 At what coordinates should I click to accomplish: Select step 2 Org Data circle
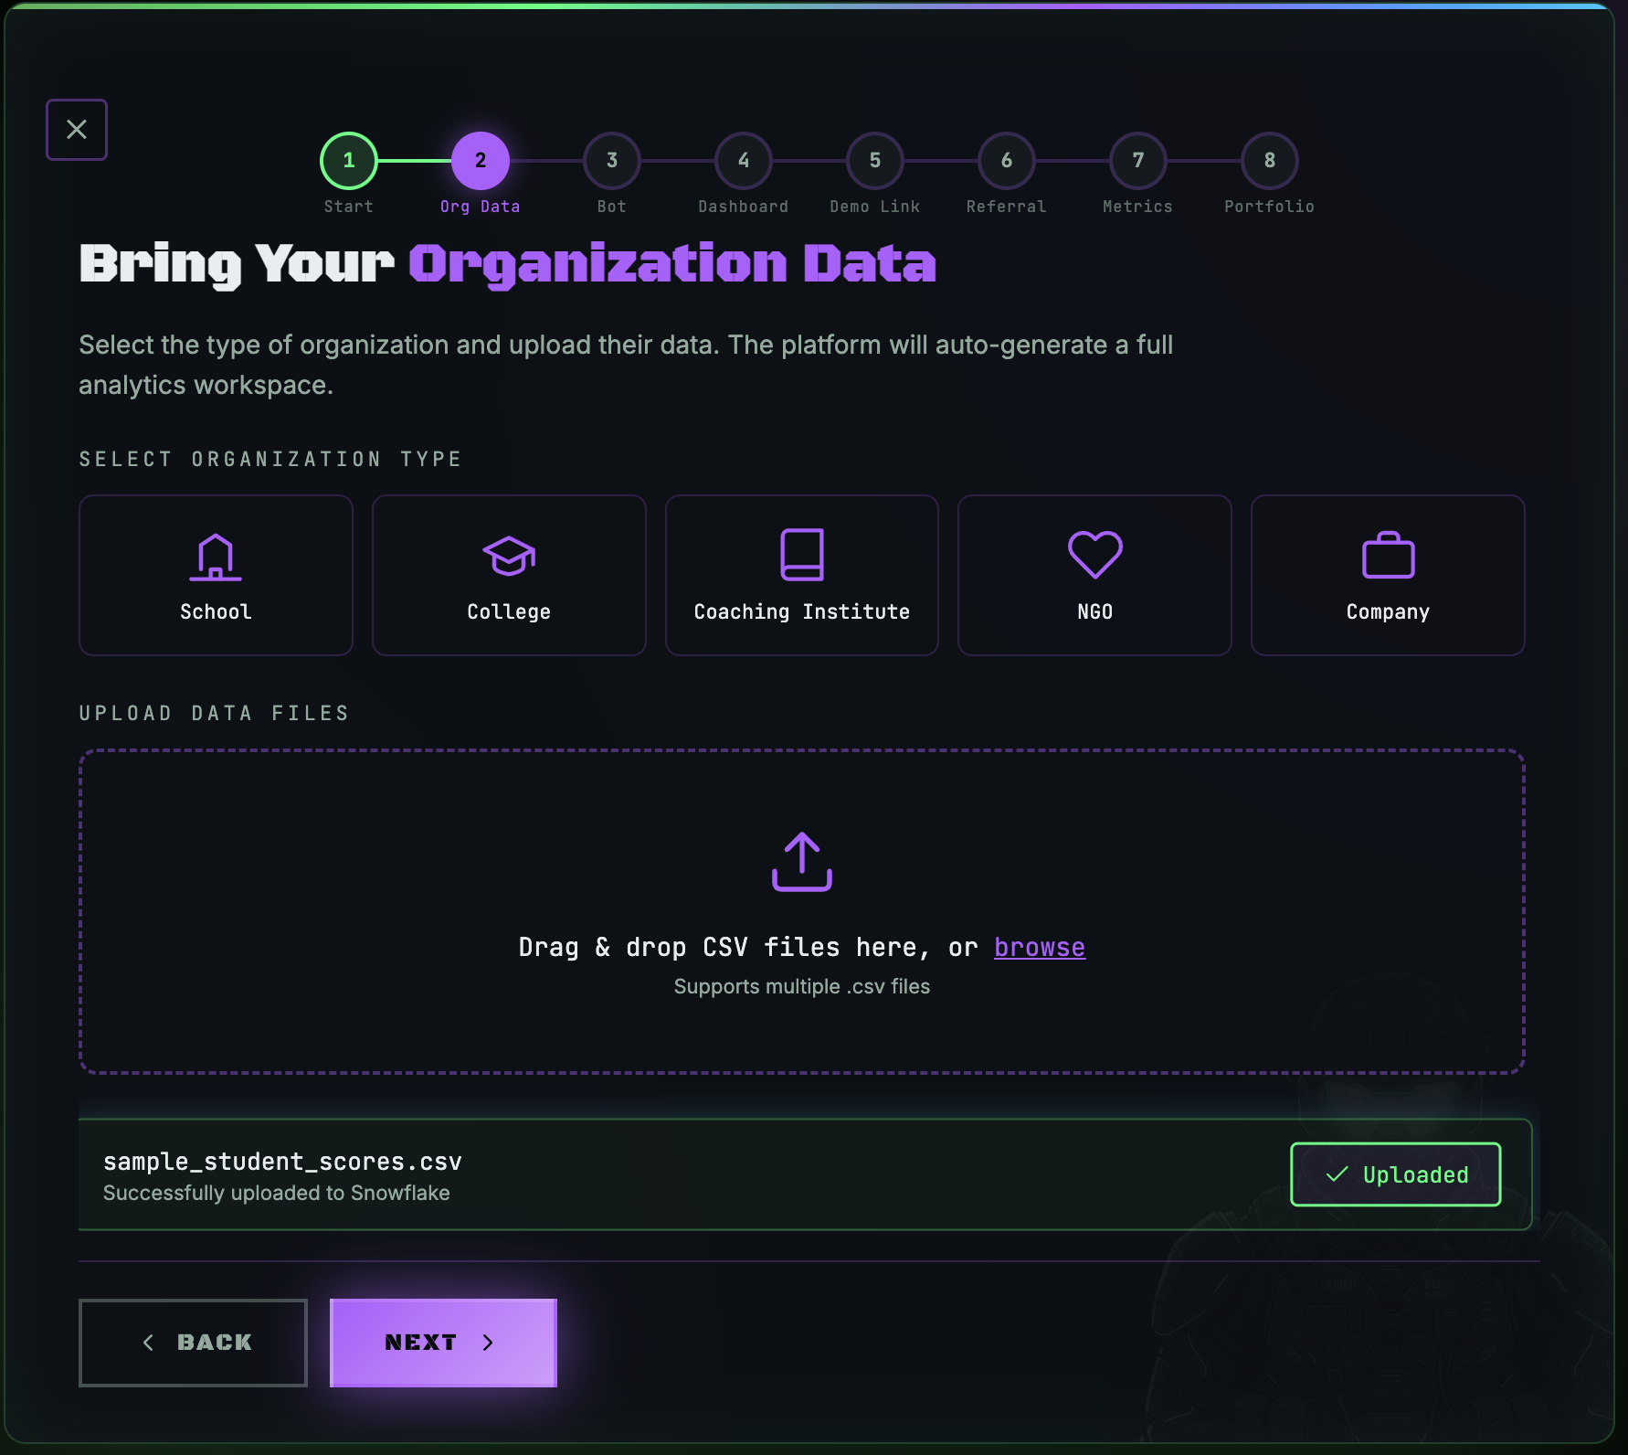pyautogui.click(x=481, y=161)
